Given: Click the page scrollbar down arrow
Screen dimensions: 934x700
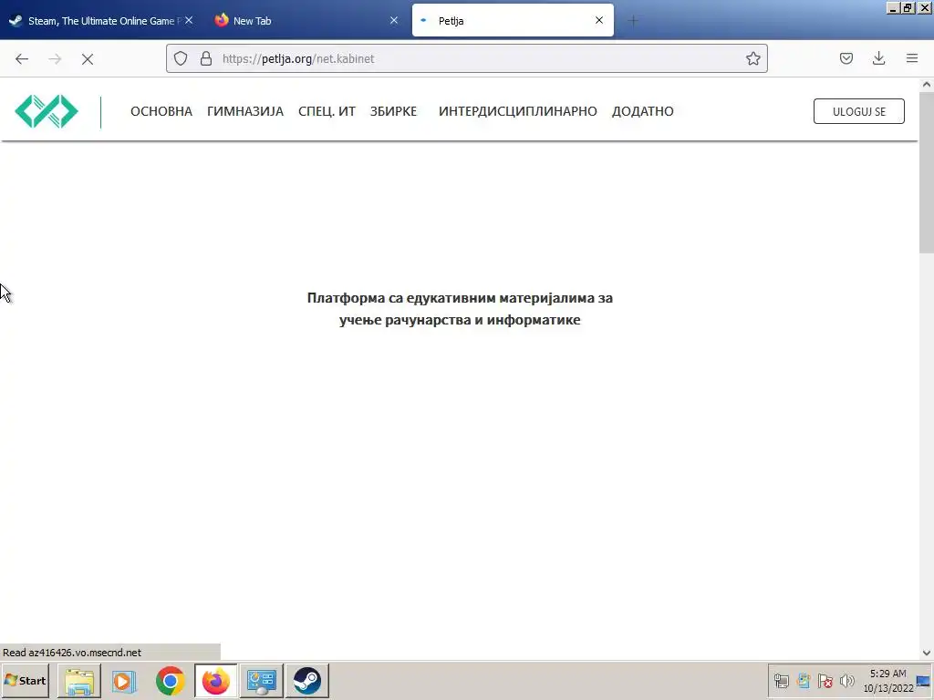Looking at the screenshot, I should coord(927,653).
